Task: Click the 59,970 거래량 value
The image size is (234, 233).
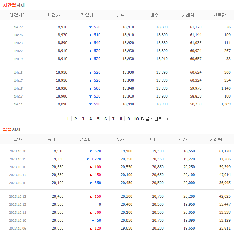Action: point(196,88)
